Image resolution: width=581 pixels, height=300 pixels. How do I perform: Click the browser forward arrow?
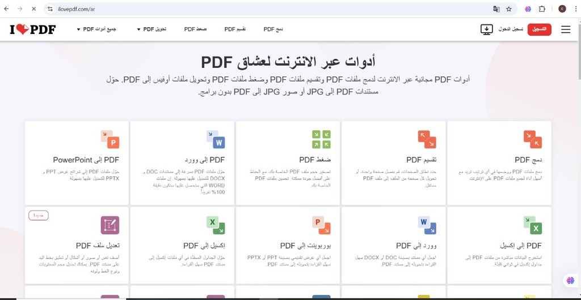coord(20,9)
